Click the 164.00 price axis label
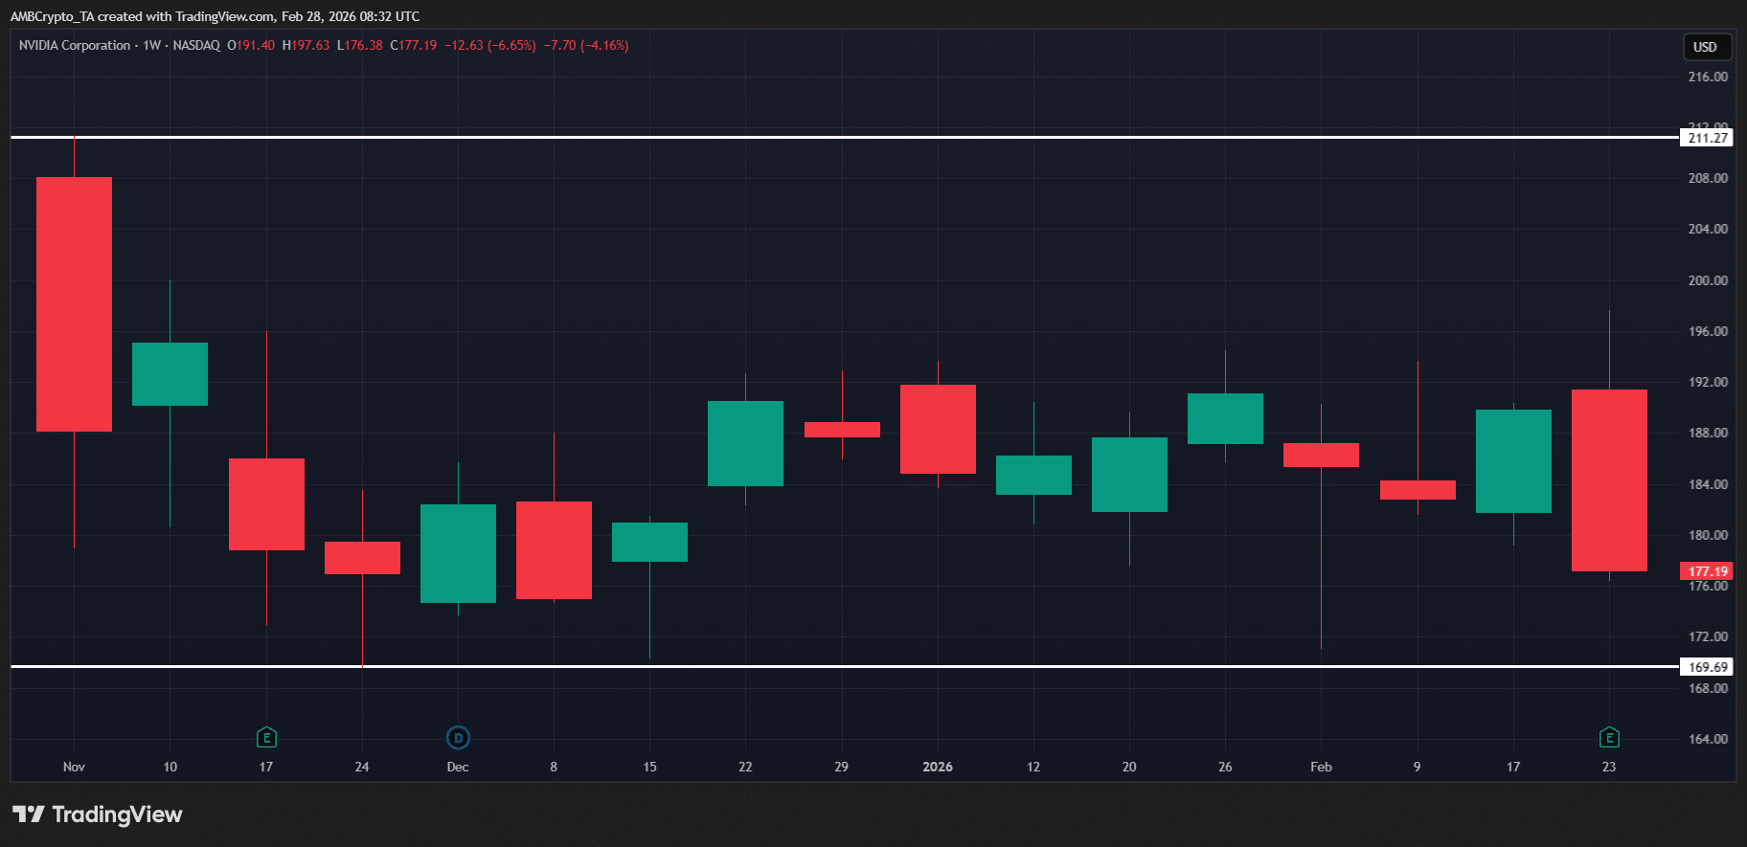The image size is (1747, 847). [1708, 739]
